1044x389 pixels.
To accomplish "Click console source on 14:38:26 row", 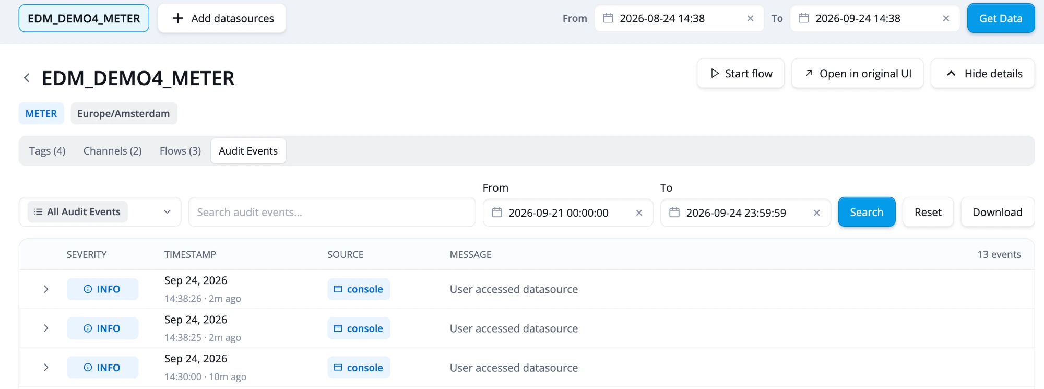I will pyautogui.click(x=359, y=289).
